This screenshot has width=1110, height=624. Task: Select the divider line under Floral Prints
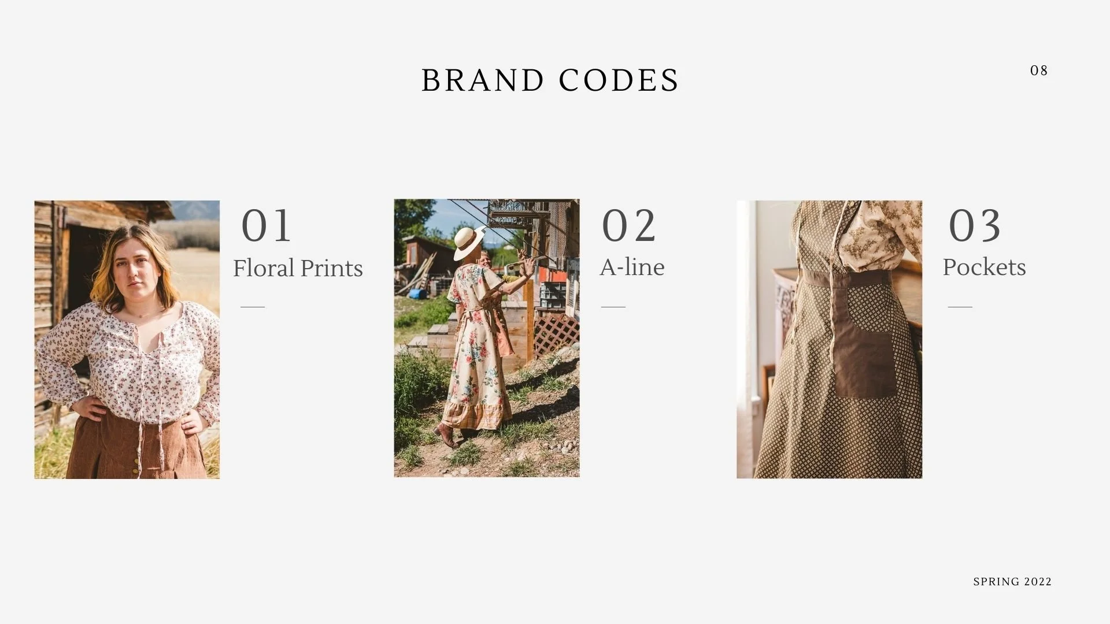pos(253,307)
